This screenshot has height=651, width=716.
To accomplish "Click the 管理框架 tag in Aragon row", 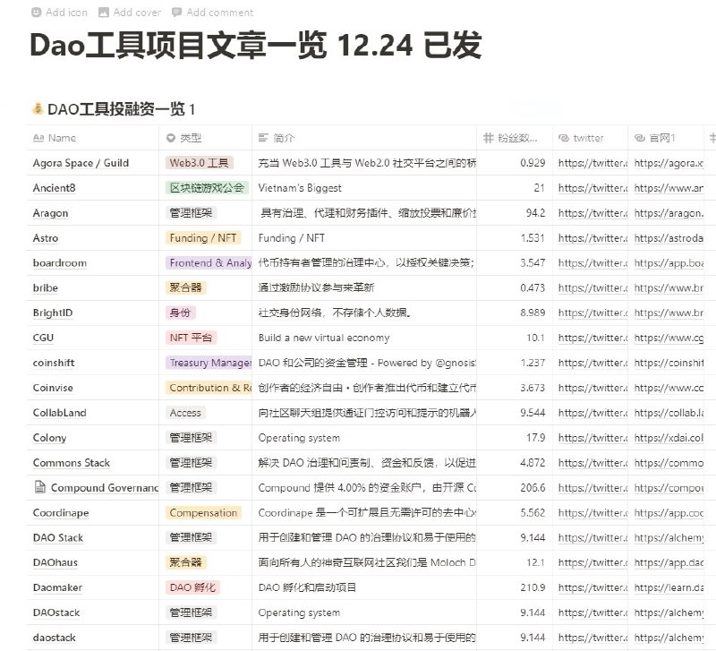I will click(x=191, y=213).
